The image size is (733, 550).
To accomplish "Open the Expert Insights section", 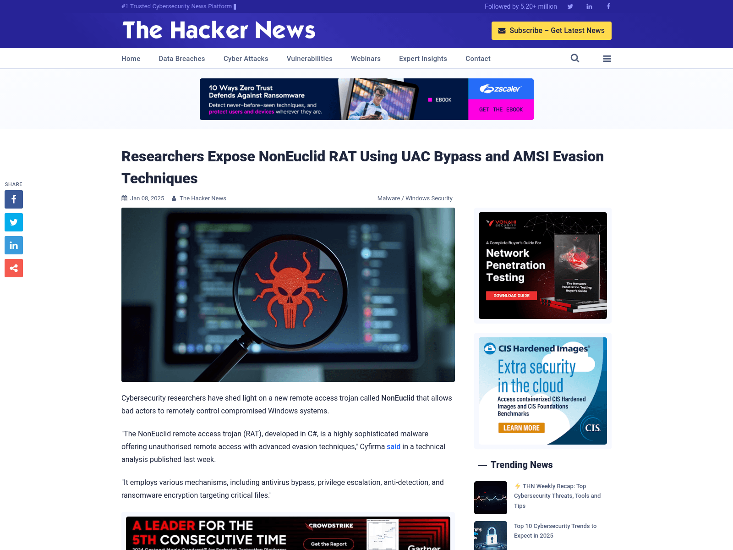I will point(423,59).
